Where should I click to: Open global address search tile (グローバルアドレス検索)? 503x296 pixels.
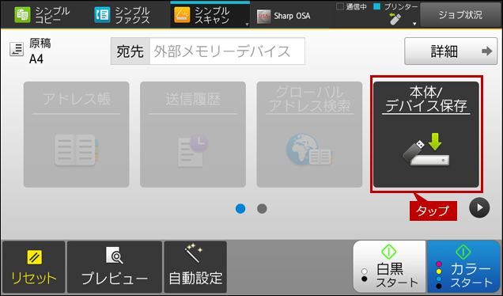309,135
